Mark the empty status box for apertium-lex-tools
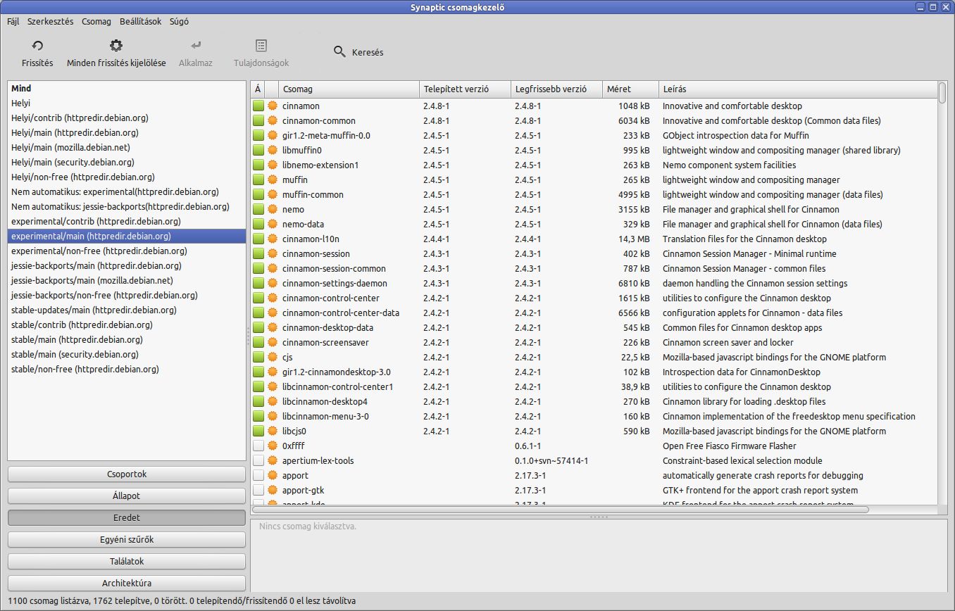This screenshot has height=611, width=955. point(258,460)
